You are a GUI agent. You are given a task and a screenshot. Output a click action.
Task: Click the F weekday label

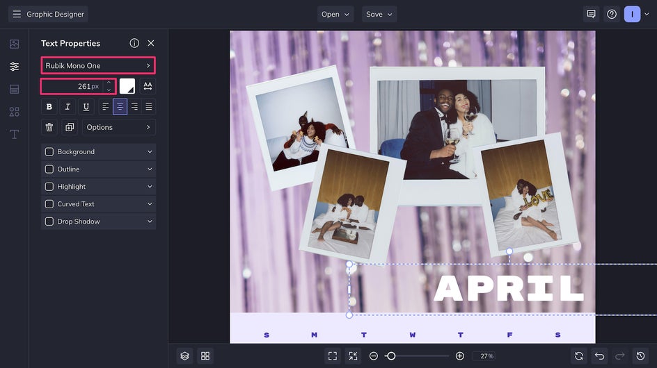coord(509,335)
